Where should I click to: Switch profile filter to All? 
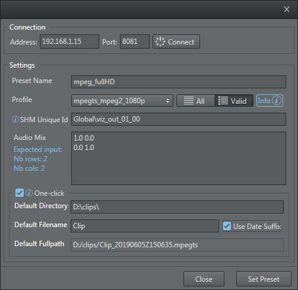tap(195, 101)
